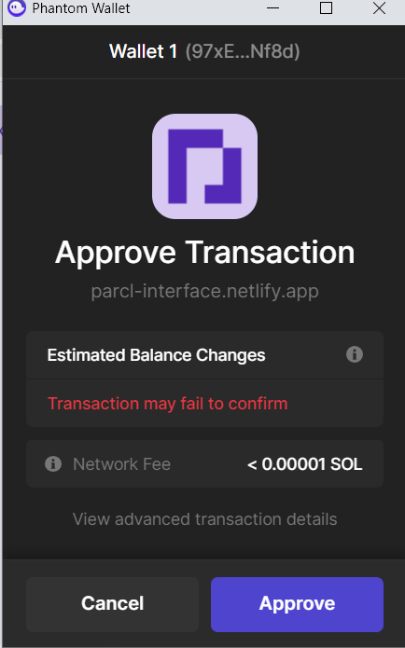This screenshot has width=405, height=648.
Task: Open View advanced transaction details
Action: click(x=204, y=519)
